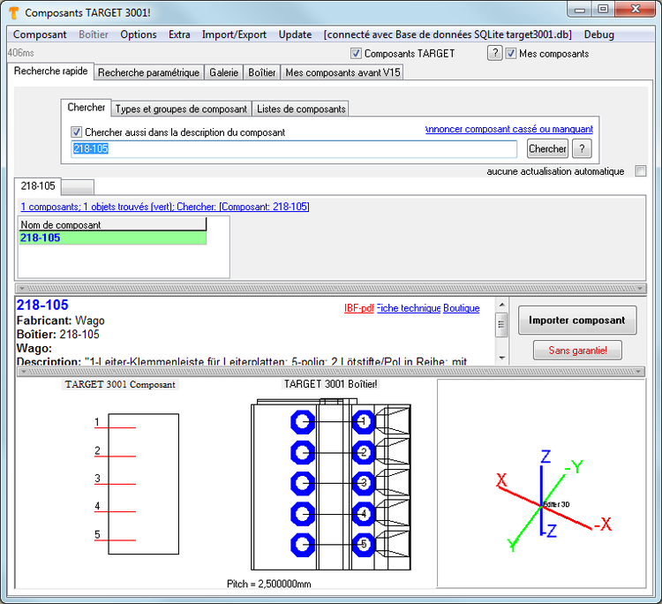The width and height of the screenshot is (662, 604).
Task: Collapse upper splitter bar right arrow
Action: pos(641,289)
